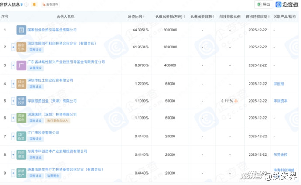Click the 国家创业投资引导基金 company logo
Image resolution: width=301 pixels, height=185 pixels.
tap(21, 30)
